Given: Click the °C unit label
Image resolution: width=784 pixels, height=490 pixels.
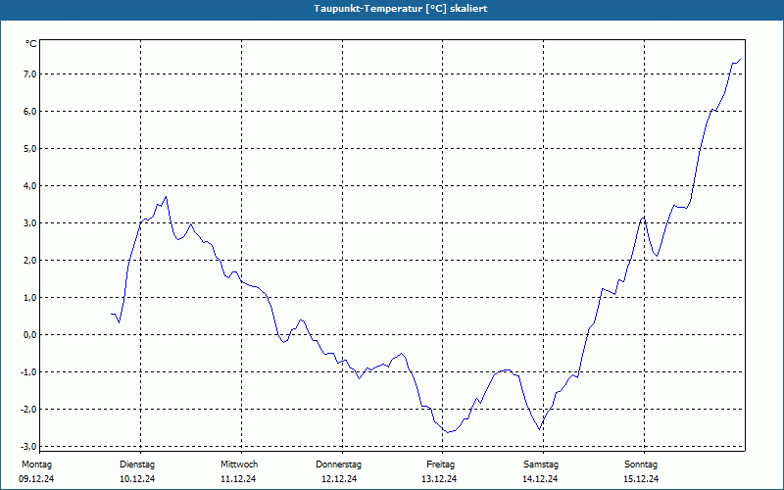Looking at the screenshot, I should (31, 44).
